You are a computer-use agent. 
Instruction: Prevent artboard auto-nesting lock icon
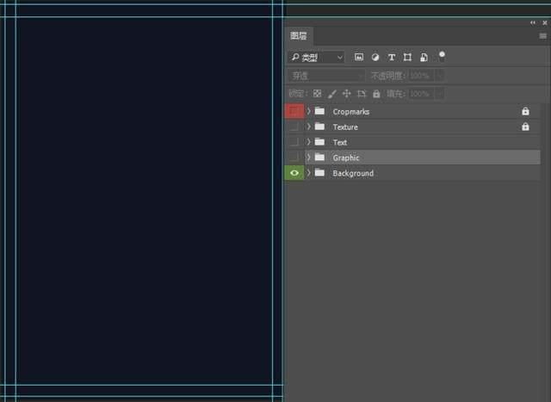click(362, 94)
